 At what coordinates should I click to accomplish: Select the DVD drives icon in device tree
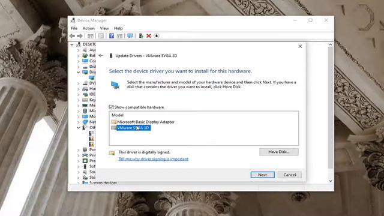85,83
